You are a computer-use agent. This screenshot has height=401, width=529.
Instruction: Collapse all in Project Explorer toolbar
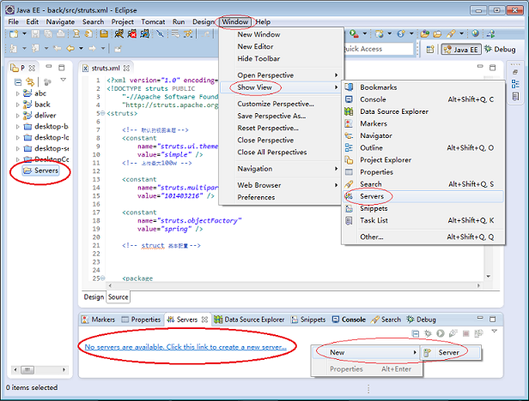[18, 81]
